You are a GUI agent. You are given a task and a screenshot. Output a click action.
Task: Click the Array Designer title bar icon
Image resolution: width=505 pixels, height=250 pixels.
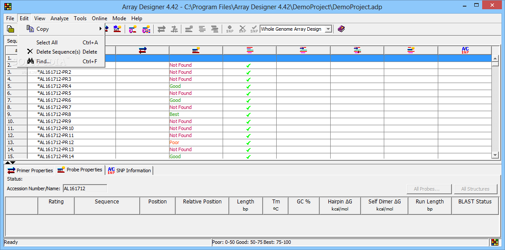click(x=8, y=6)
